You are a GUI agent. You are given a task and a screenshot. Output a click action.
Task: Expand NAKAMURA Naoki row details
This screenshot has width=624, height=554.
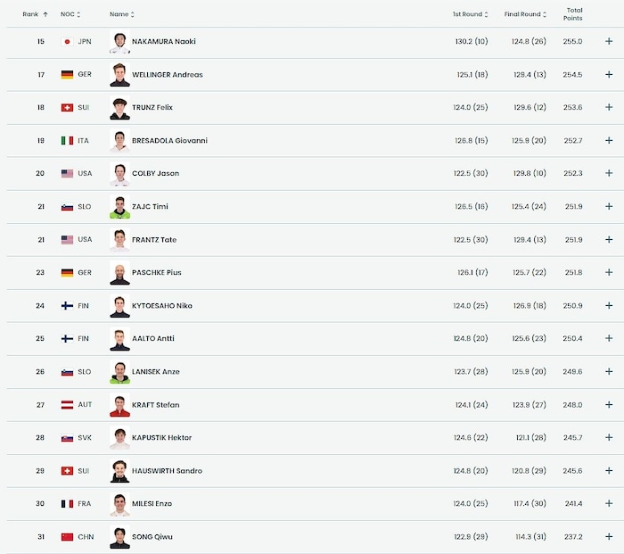(x=609, y=42)
